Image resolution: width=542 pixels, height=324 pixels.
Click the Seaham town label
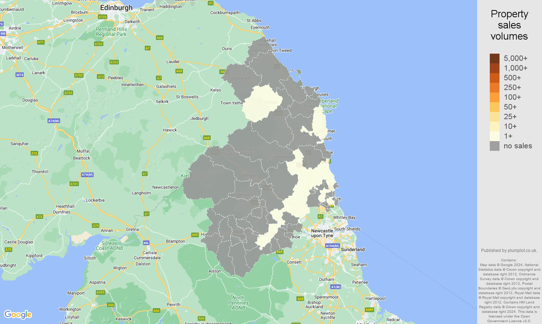click(359, 265)
